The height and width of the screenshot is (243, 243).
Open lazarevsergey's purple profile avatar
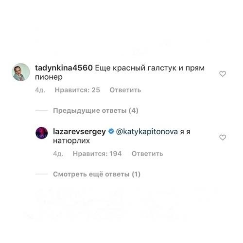41,133
